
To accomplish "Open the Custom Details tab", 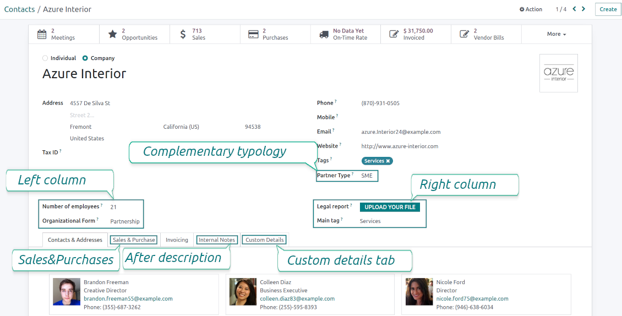I will coord(265,240).
